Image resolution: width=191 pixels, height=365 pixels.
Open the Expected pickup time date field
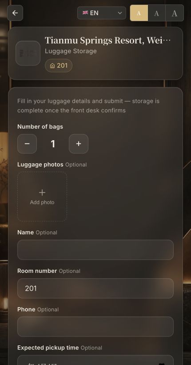coord(95,360)
